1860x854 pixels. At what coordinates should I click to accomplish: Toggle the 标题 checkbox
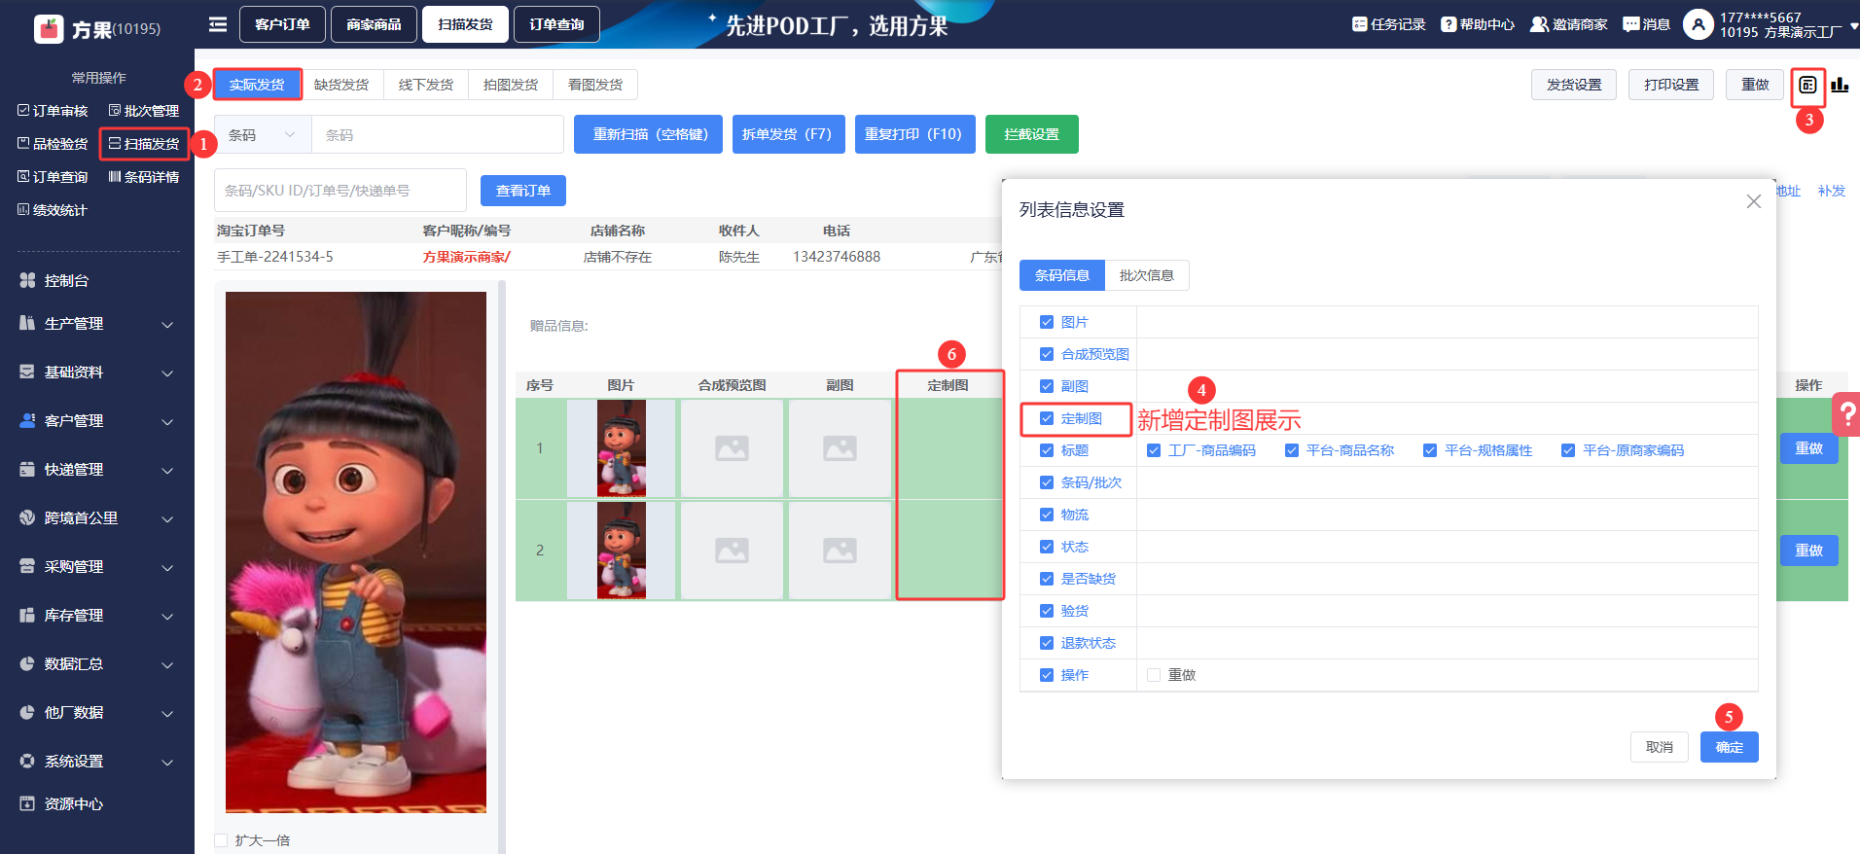click(x=1047, y=450)
